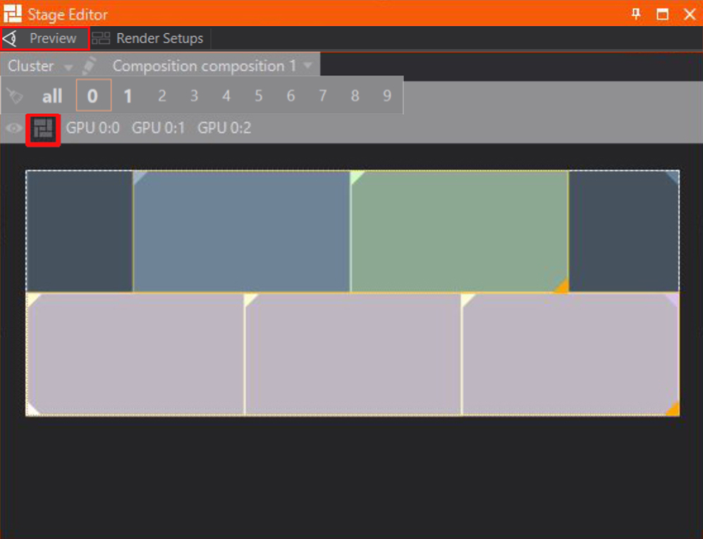The height and width of the screenshot is (539, 703).
Task: Select cluster number 5
Action: tap(258, 96)
